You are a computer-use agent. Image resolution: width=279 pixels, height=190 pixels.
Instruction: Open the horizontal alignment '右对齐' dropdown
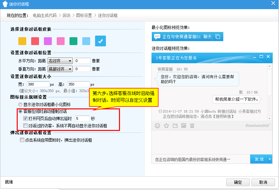pyautogui.click(x=60, y=61)
